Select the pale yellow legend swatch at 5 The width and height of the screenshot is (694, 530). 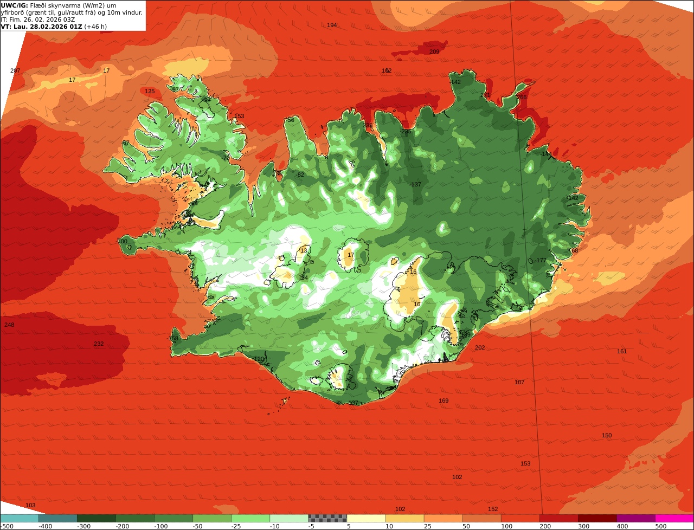click(365, 519)
